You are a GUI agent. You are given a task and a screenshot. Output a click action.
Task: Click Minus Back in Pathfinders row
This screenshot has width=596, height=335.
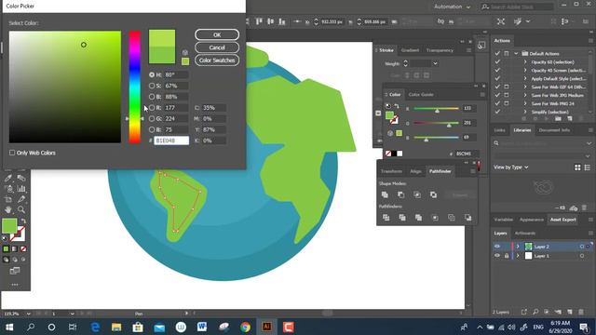pyautogui.click(x=467, y=218)
